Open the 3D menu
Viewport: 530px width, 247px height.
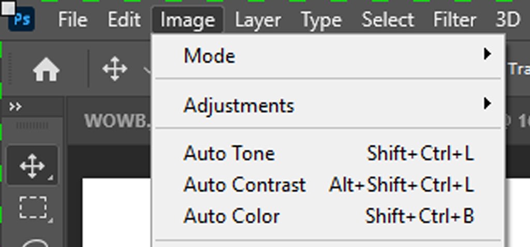click(x=507, y=20)
